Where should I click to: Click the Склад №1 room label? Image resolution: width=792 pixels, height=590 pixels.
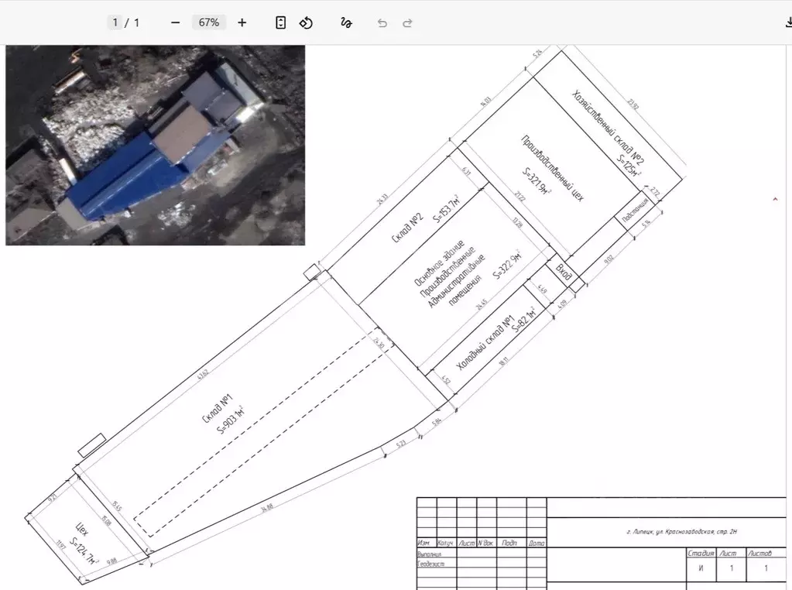click(x=218, y=409)
